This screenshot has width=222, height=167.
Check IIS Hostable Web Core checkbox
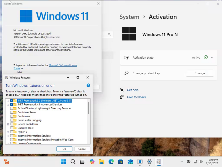tap(11, 140)
